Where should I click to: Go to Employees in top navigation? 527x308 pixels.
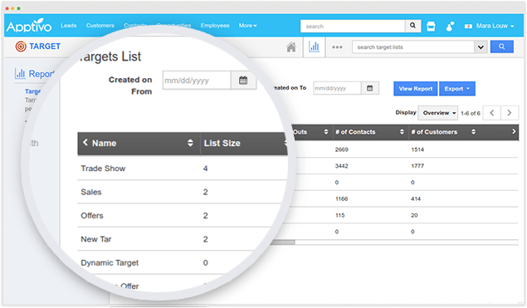point(215,26)
